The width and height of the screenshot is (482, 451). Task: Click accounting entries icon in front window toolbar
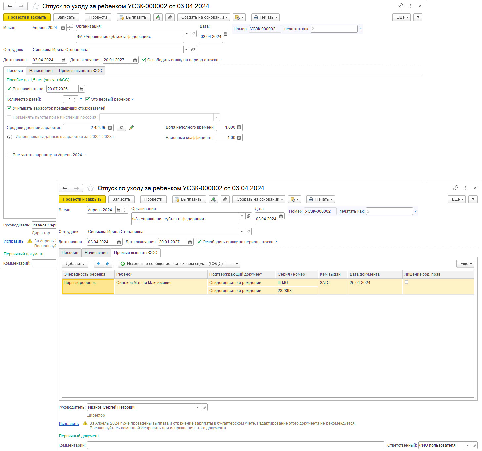point(213,199)
